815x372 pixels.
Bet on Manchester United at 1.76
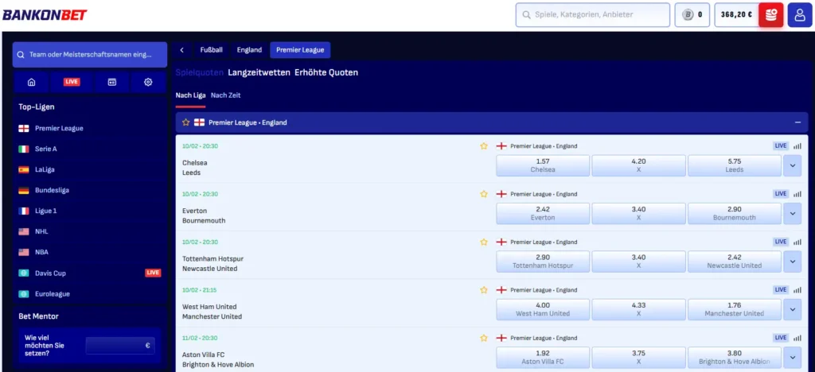(x=735, y=309)
